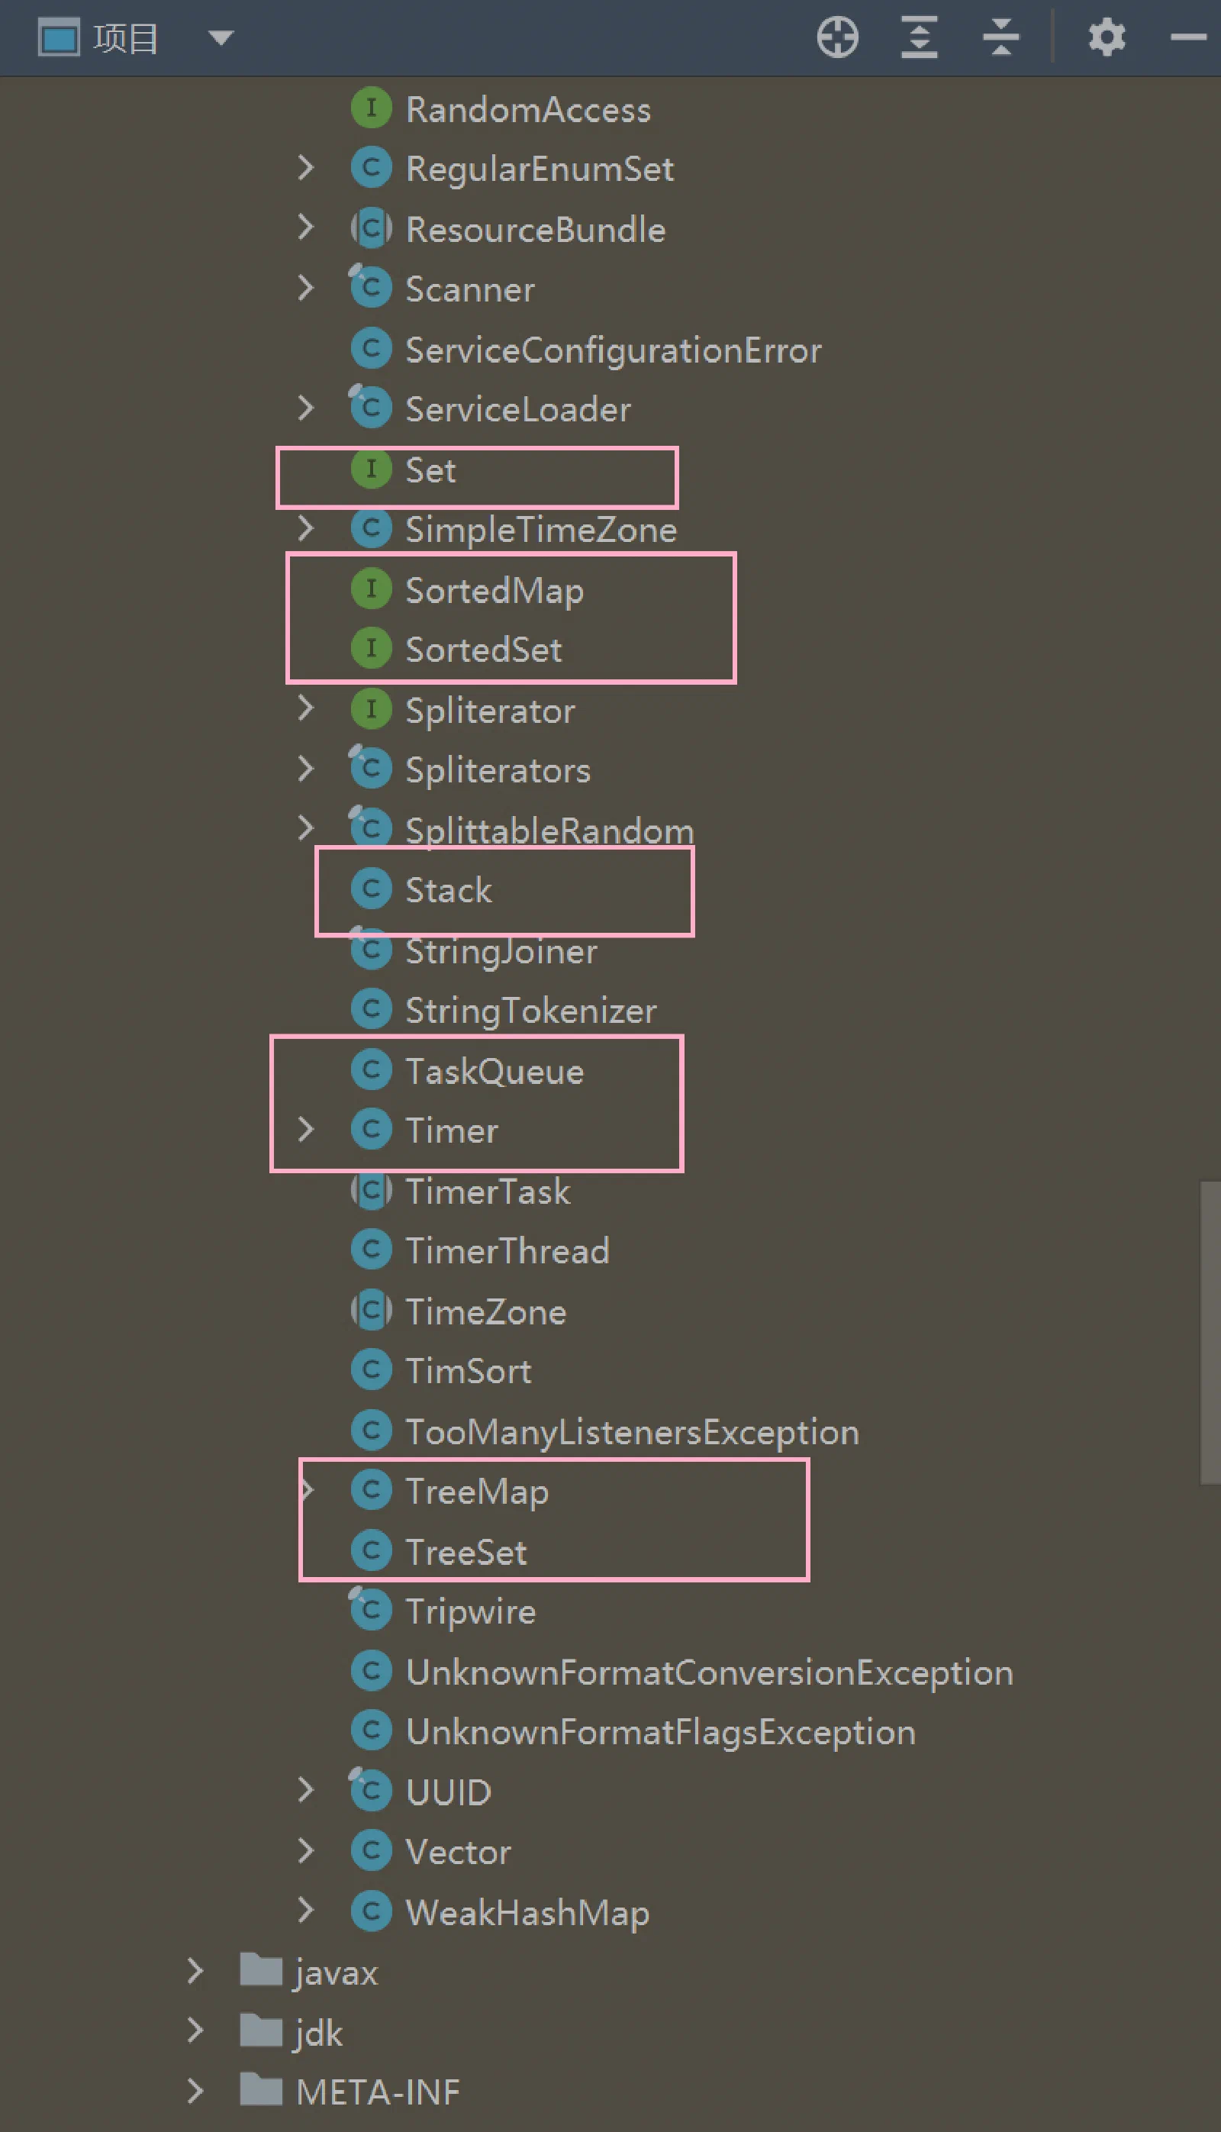Image resolution: width=1221 pixels, height=2132 pixels.
Task: Expand the javax folder
Action: click(x=195, y=1971)
